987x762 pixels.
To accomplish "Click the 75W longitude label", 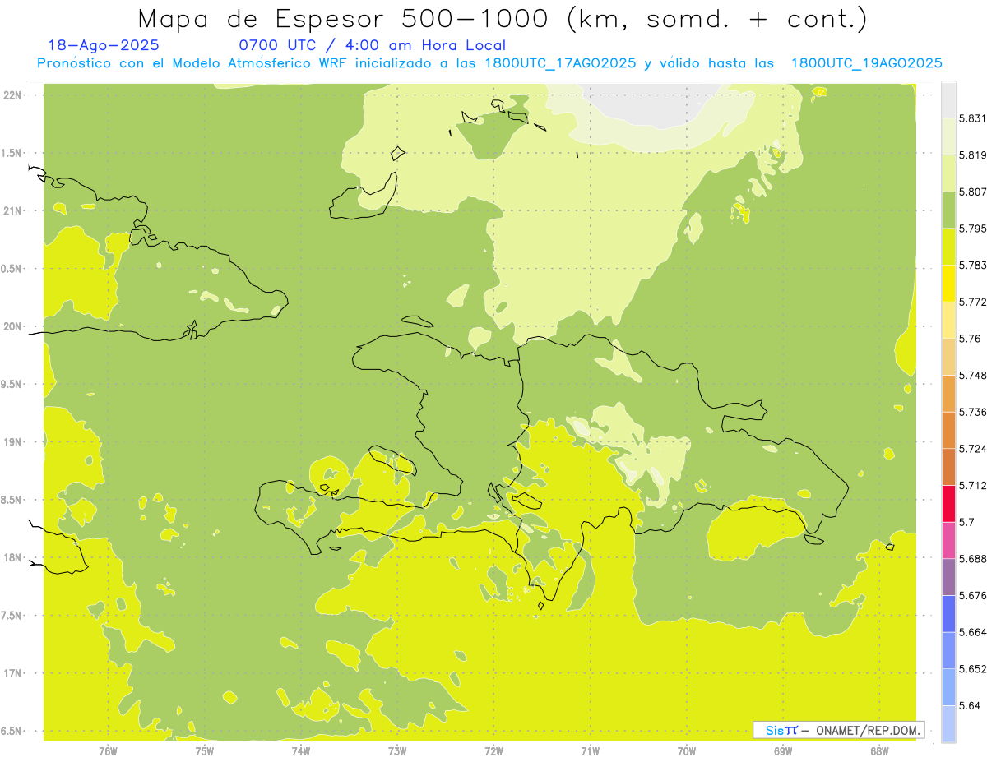I will pyautogui.click(x=204, y=751).
